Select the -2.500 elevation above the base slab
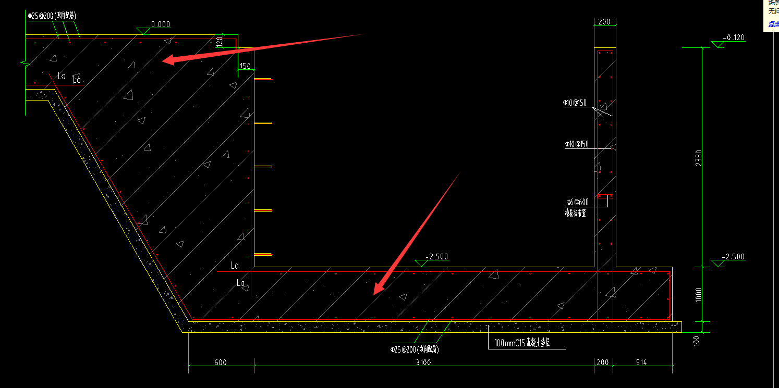 437,257
